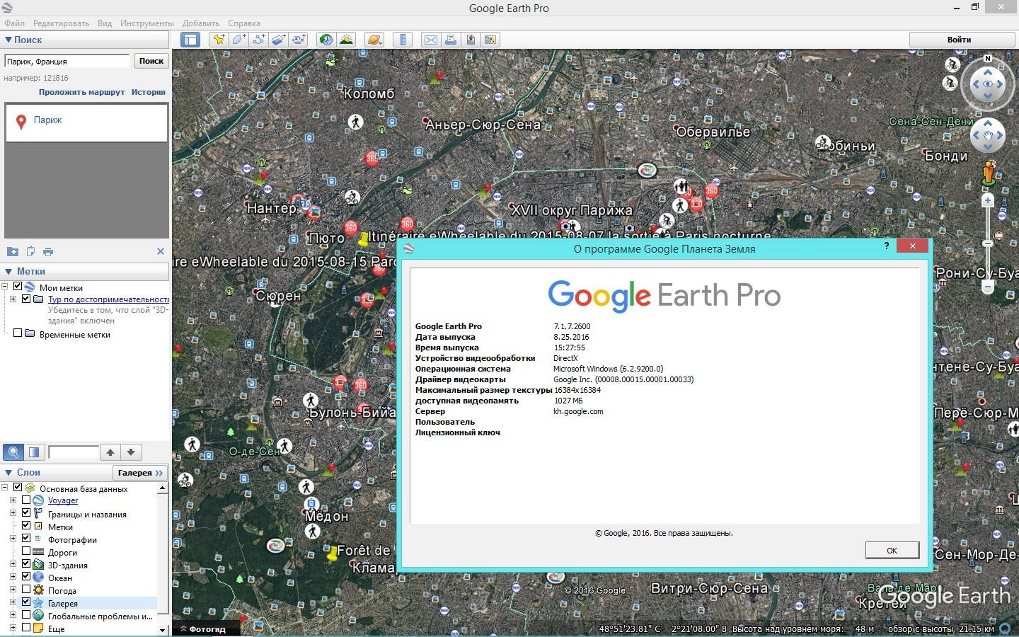This screenshot has height=637, width=1019.
Task: Click the Email envelope toolbar icon
Action: [x=430, y=40]
